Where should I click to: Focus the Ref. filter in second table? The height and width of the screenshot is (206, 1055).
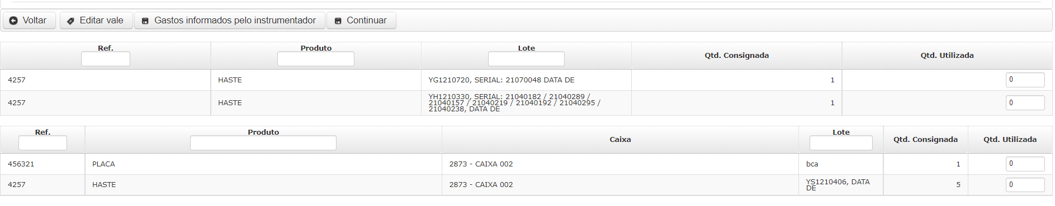42,143
